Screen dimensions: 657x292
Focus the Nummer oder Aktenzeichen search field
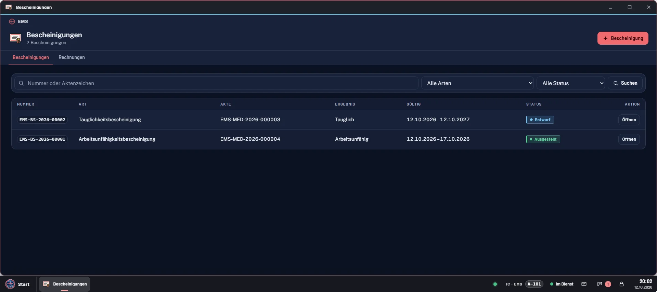click(x=216, y=83)
